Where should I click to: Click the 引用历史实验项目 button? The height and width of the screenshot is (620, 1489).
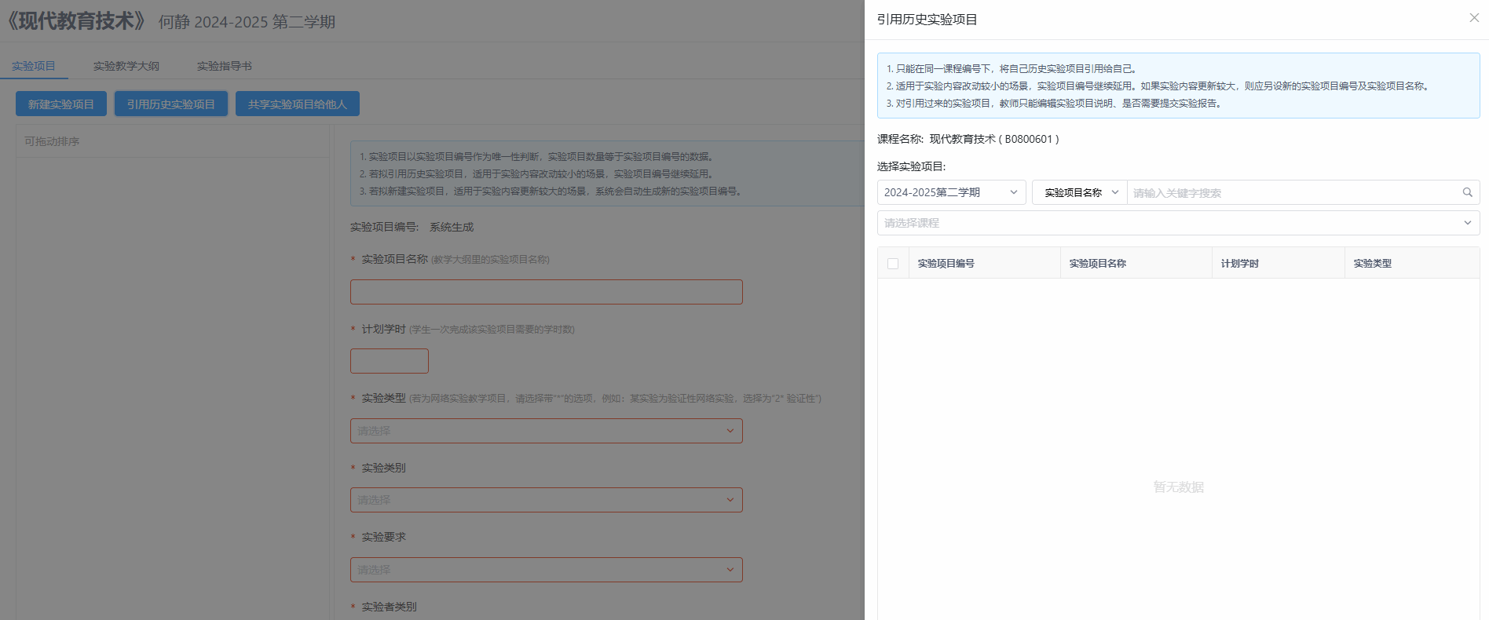tap(171, 104)
